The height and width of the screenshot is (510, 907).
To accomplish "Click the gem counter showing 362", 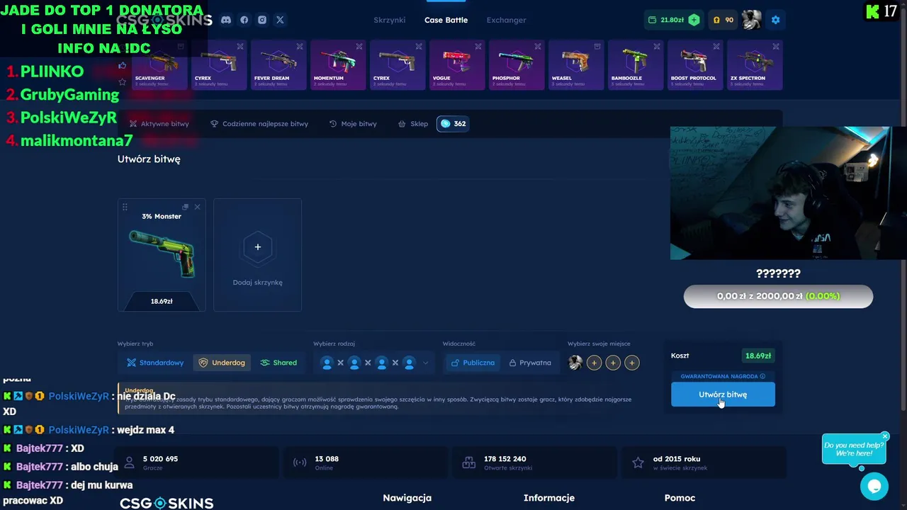I will tap(453, 123).
